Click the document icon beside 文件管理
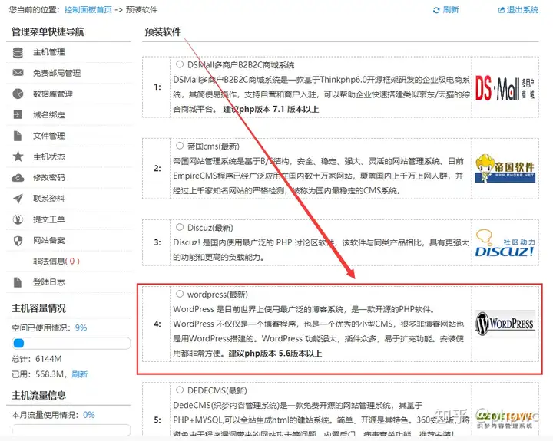 (18, 136)
